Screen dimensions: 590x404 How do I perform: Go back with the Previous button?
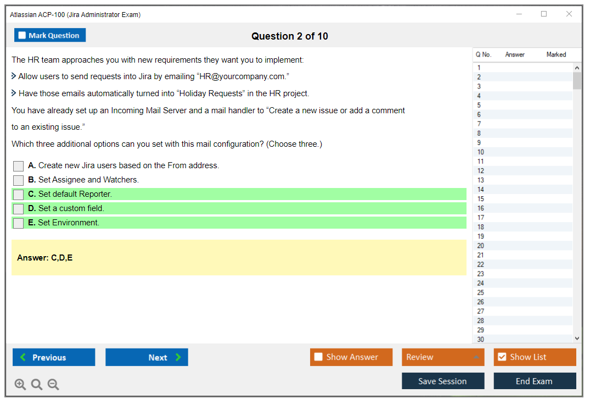pyautogui.click(x=54, y=357)
